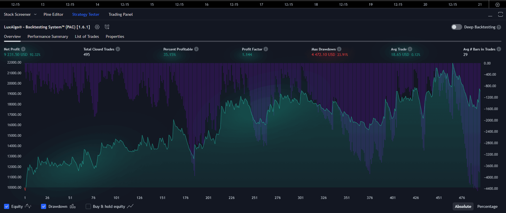This screenshot has height=213, width=506.
Task: Check the Buy & hold equity checkbox
Action: point(88,206)
